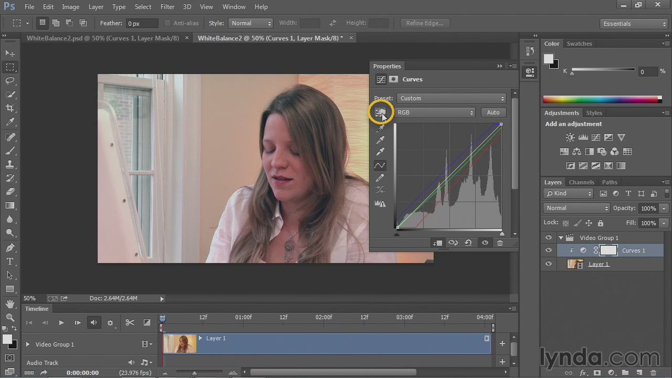672x378 pixels.
Task: Toggle visibility of Layer 1
Action: coord(549,264)
